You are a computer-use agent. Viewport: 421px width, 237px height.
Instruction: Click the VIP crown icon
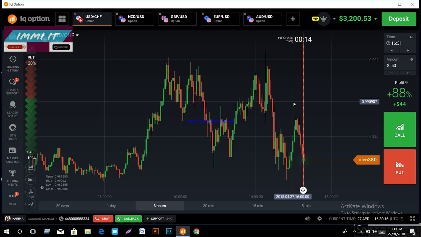click(x=324, y=19)
